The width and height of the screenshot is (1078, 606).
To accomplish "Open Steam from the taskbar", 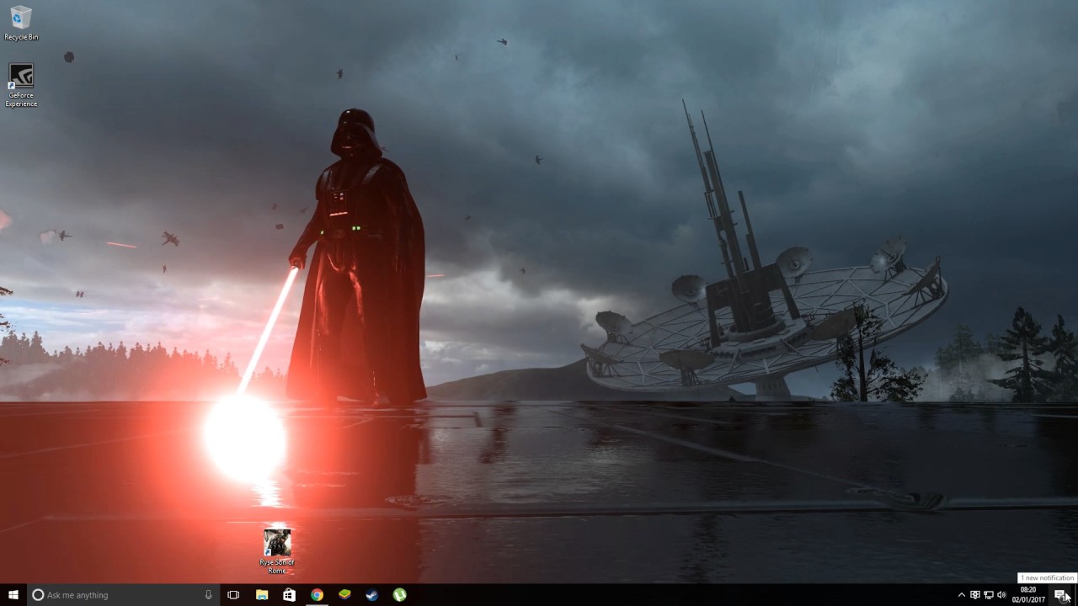I will click(371, 595).
